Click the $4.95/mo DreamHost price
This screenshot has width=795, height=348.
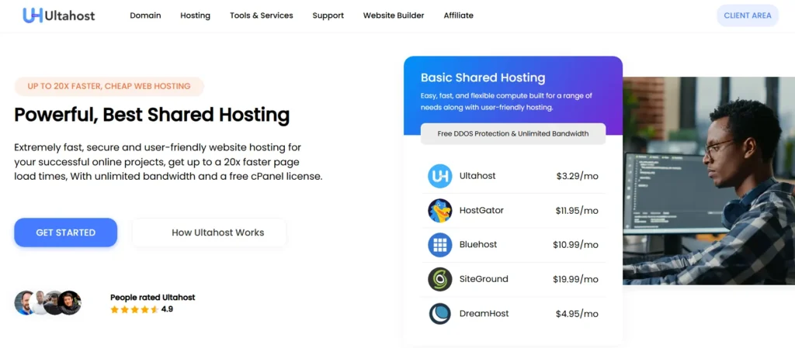577,314
